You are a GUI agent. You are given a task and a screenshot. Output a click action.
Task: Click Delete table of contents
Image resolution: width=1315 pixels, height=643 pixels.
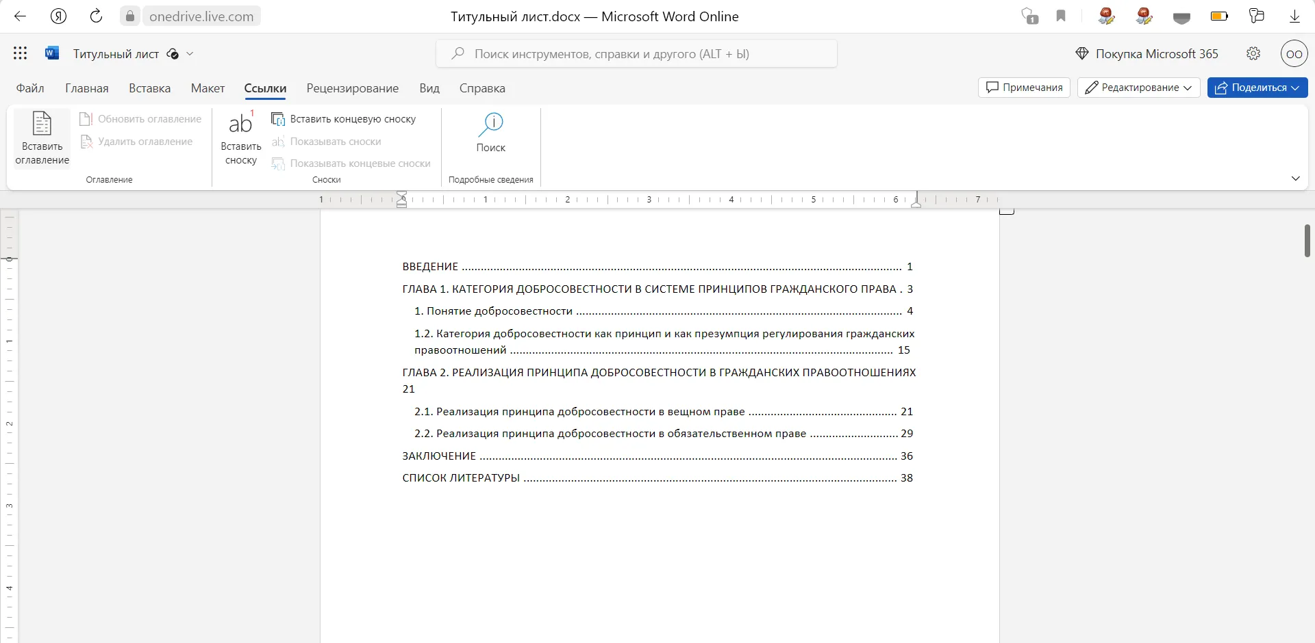(x=136, y=142)
